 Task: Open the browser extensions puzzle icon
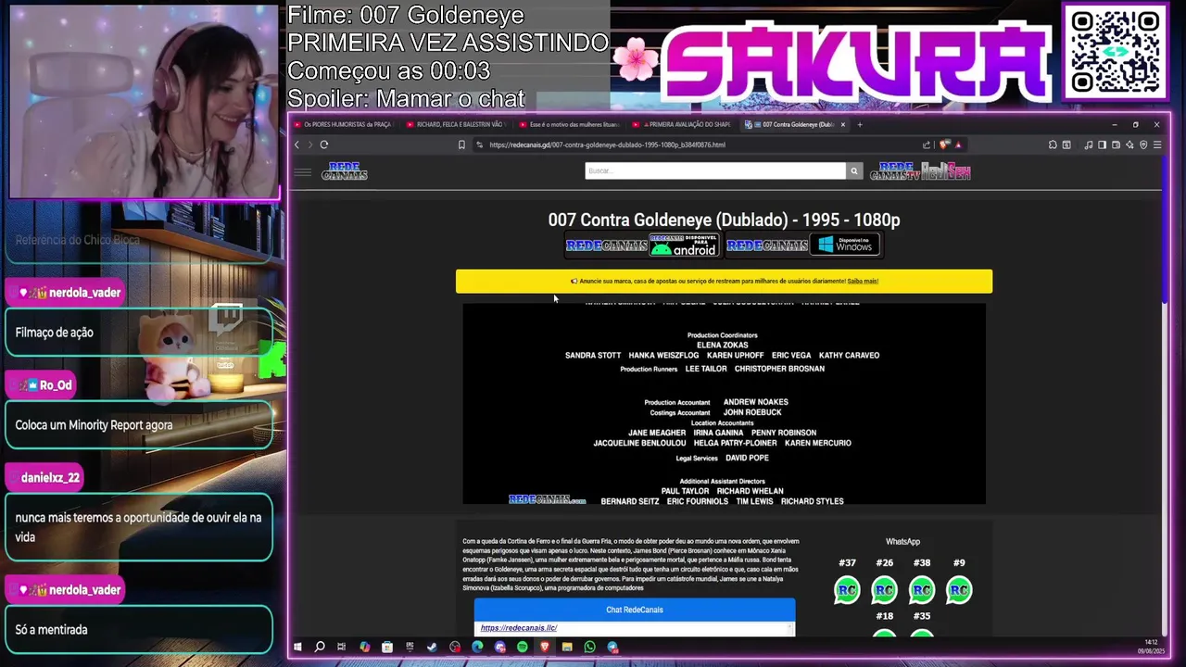point(1053,145)
